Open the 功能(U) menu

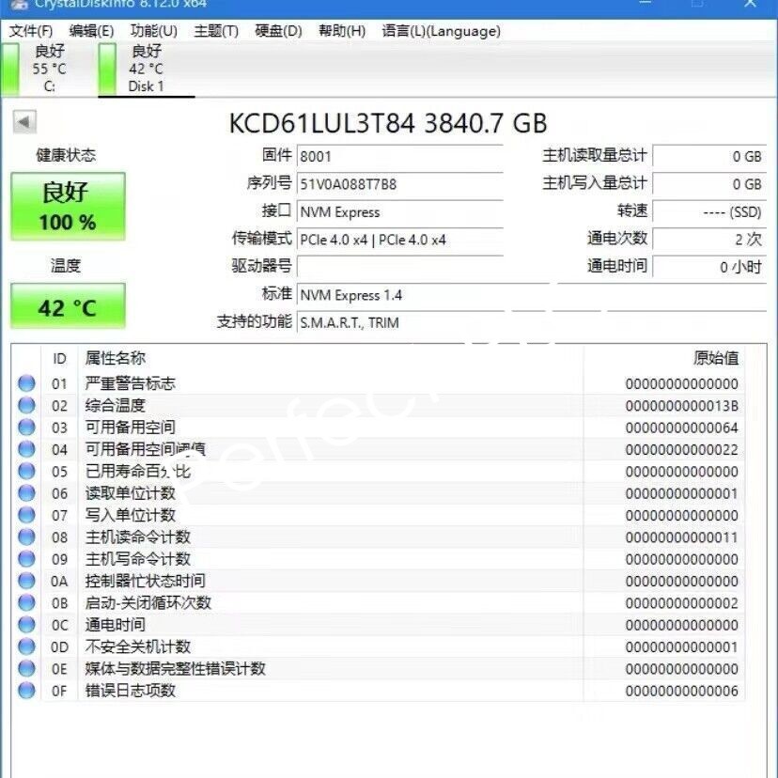tap(154, 31)
